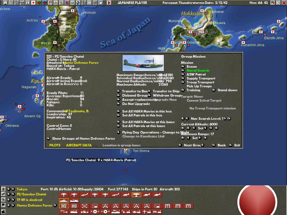Click the anchor icon beside Tokyo
Image resolution: width=287 pixels, height=215 pixels.
[x=3, y=189]
